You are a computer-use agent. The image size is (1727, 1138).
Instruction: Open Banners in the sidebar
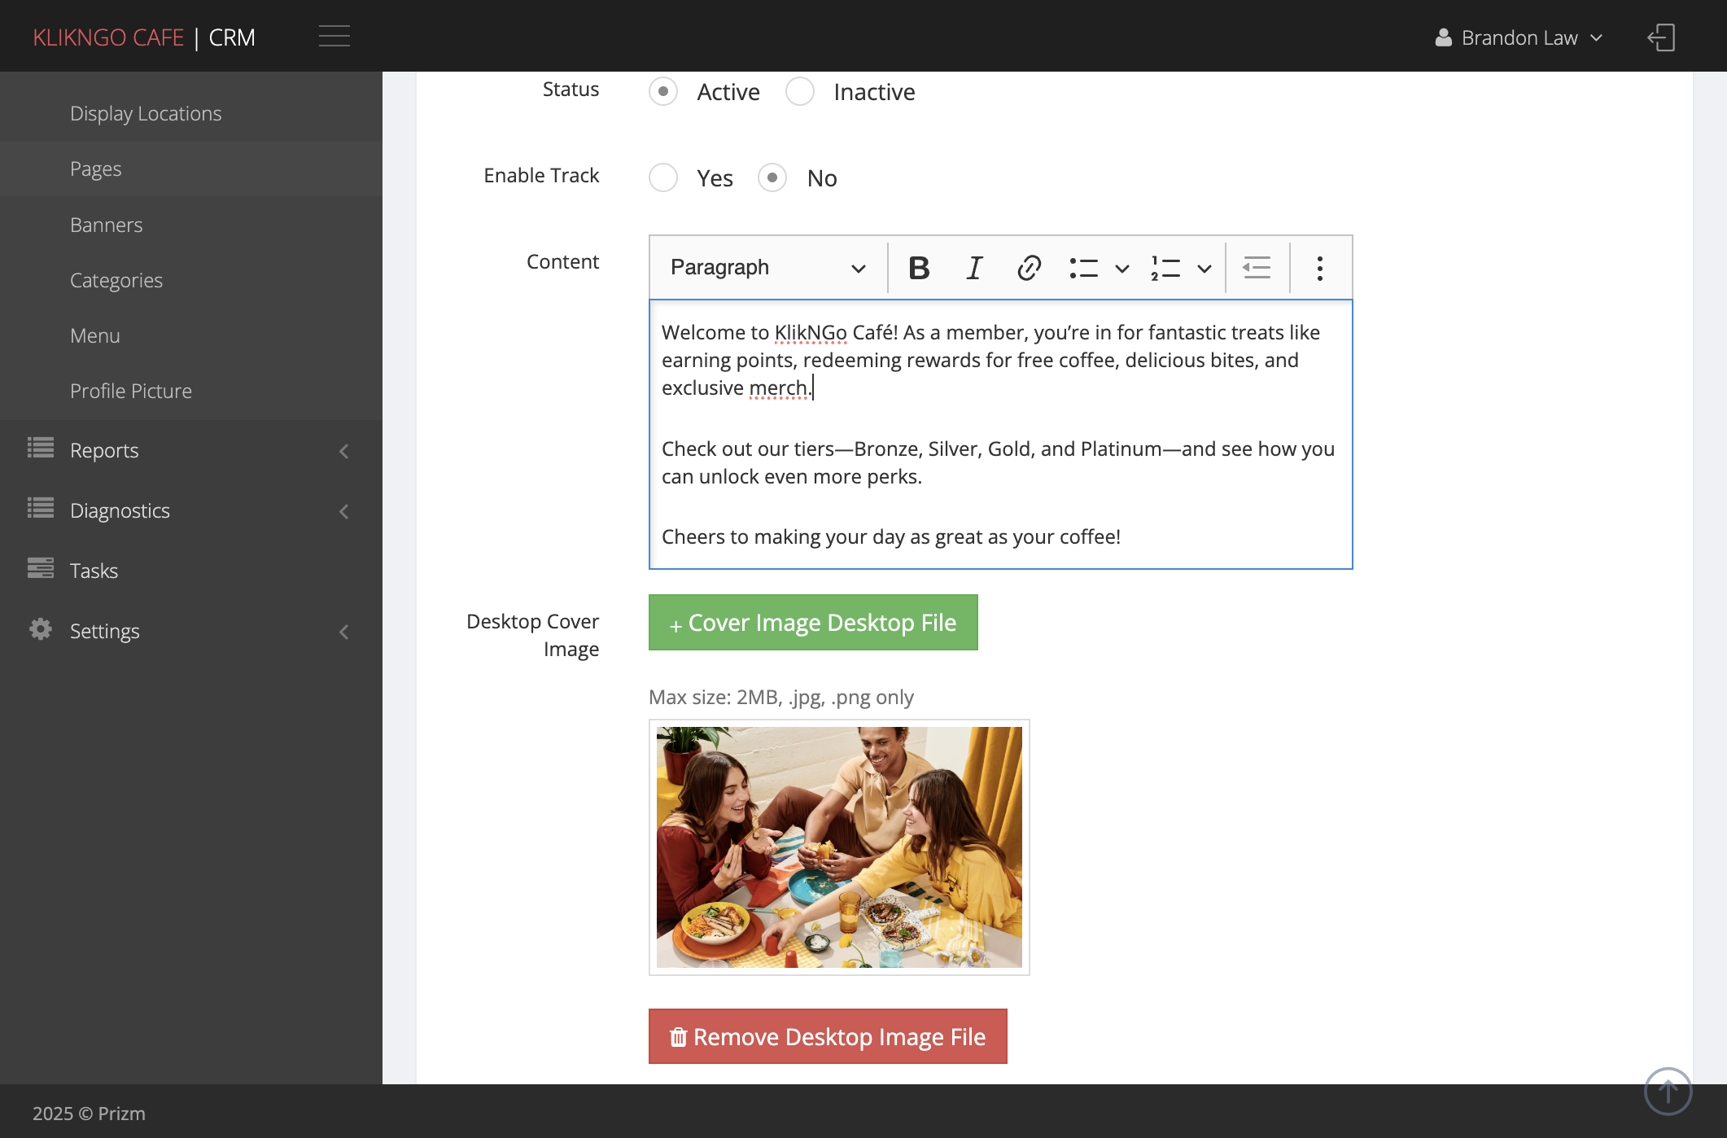(106, 225)
